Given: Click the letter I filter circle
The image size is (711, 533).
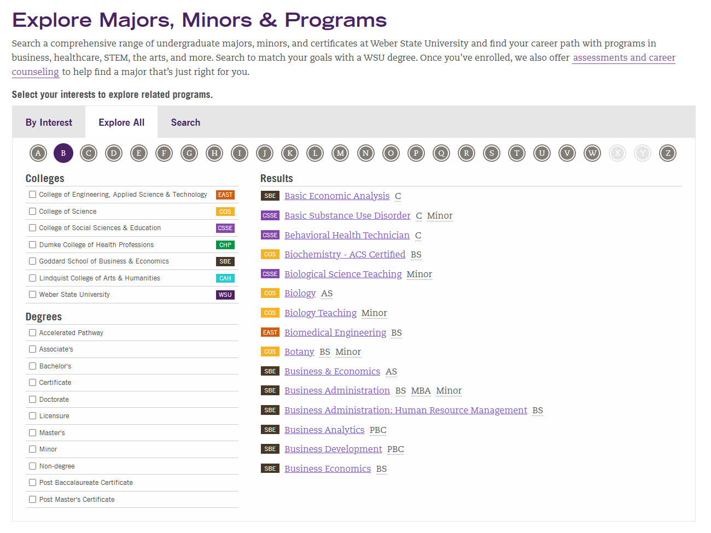Looking at the screenshot, I should [240, 153].
